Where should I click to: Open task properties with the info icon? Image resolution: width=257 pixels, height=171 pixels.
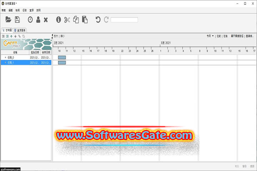(x=59, y=20)
